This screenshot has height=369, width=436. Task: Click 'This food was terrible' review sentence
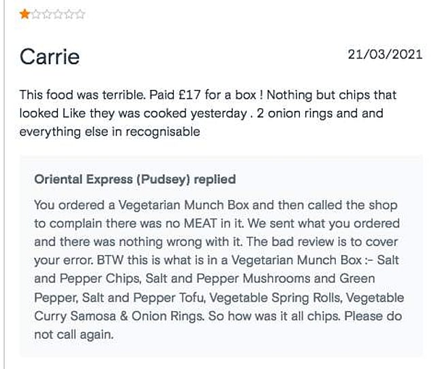point(82,95)
